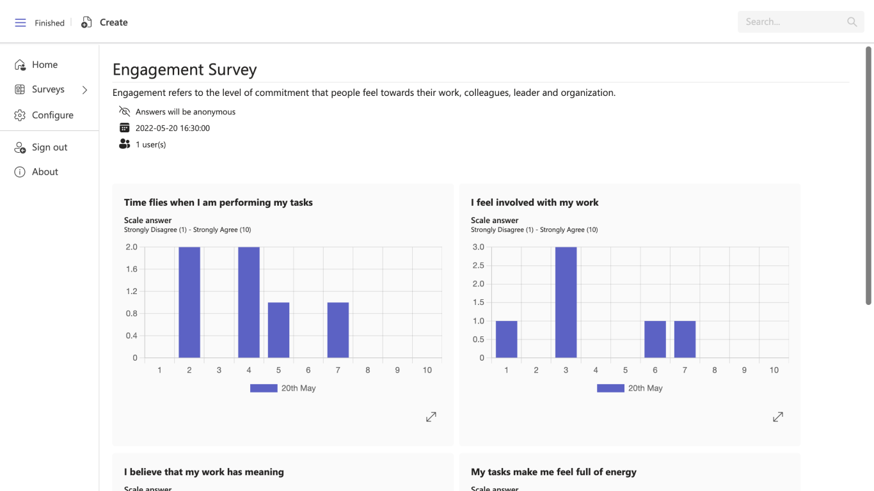Click the Surveys newspaper icon

coord(20,90)
